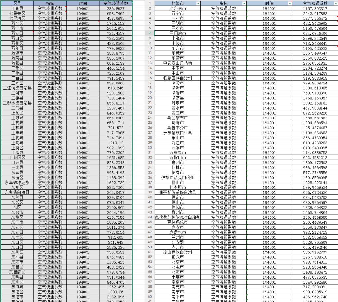Click the cell containing 丁青县
The height and width of the screenshot is (302, 338).
coord(17,8)
